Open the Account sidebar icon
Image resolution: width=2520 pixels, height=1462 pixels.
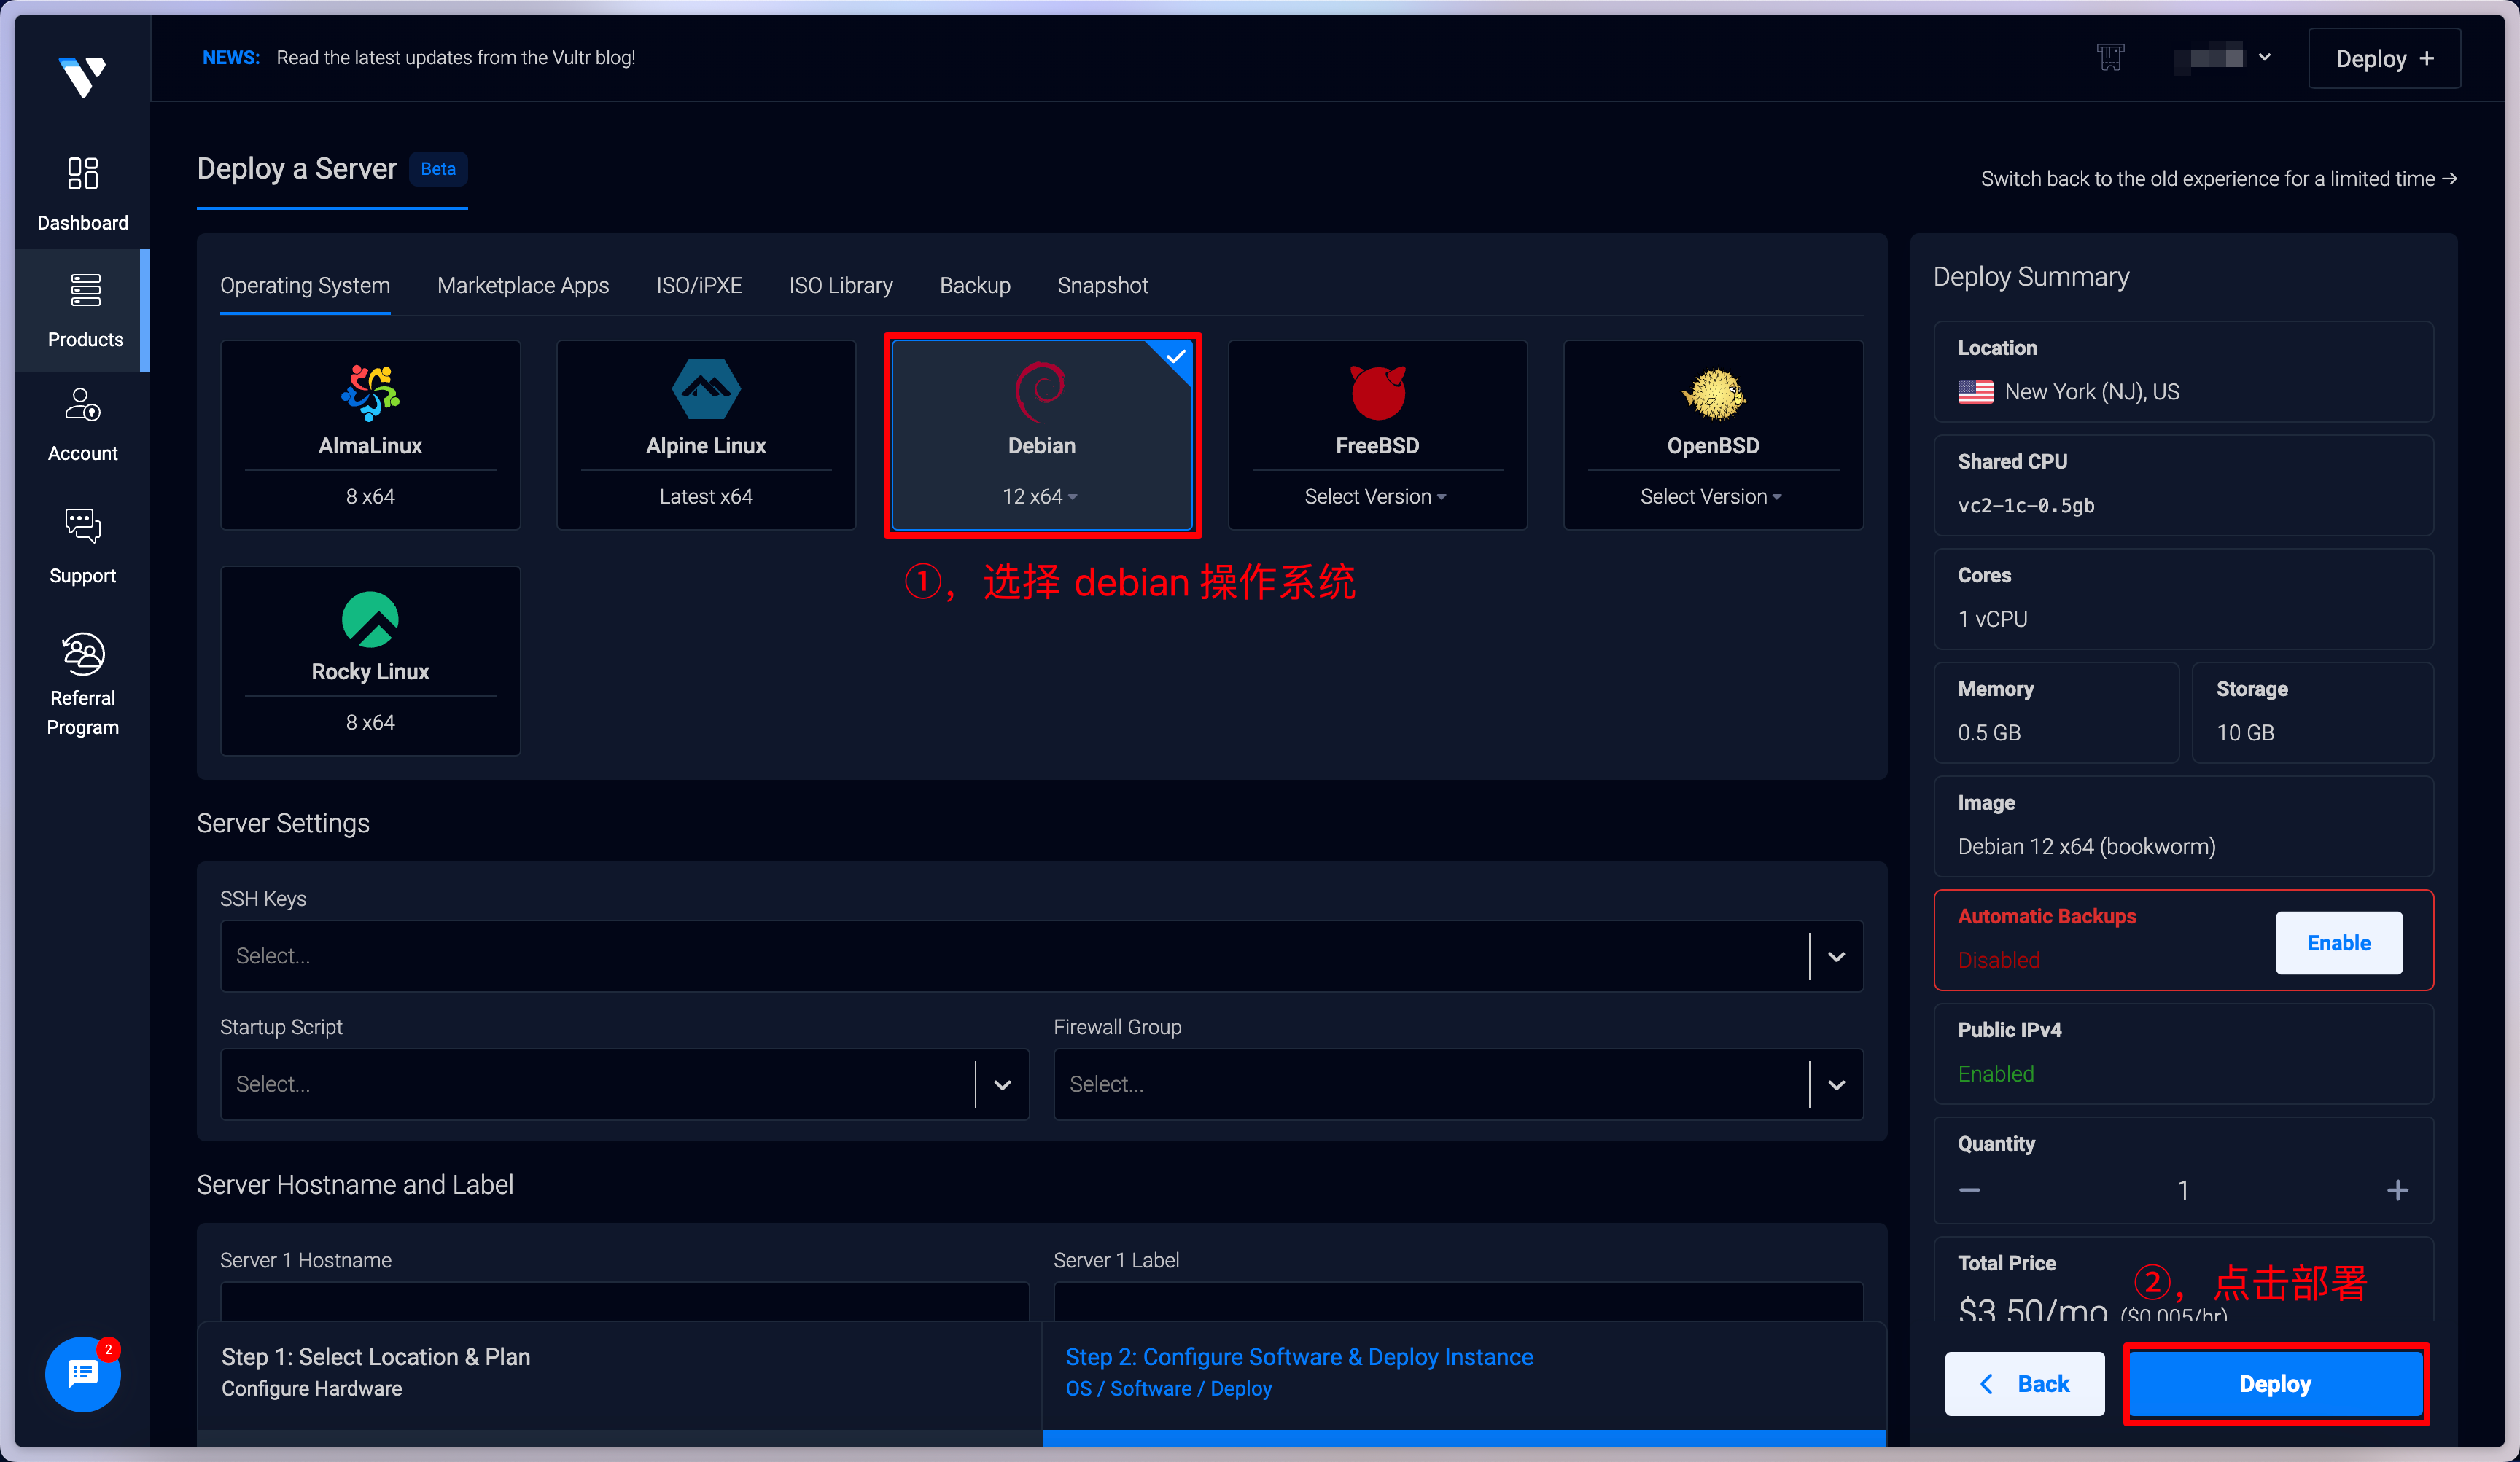(82, 406)
